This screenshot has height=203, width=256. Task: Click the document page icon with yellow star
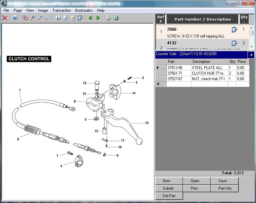click(73, 18)
